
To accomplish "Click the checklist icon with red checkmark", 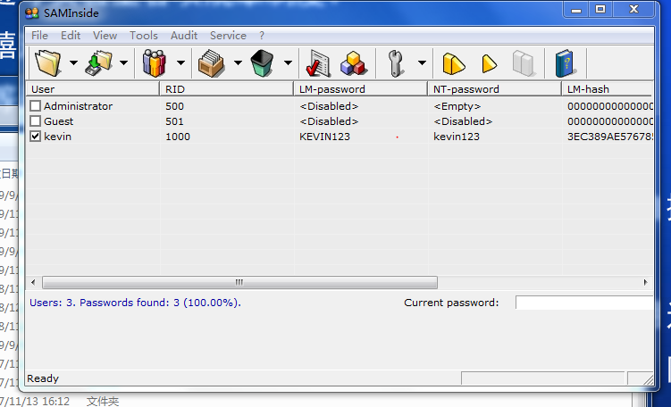I will [x=318, y=63].
